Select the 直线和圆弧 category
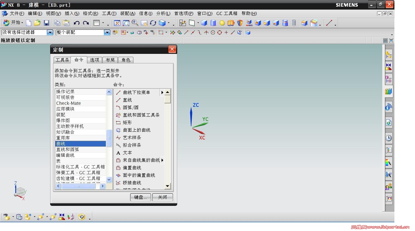 [x=81, y=149]
